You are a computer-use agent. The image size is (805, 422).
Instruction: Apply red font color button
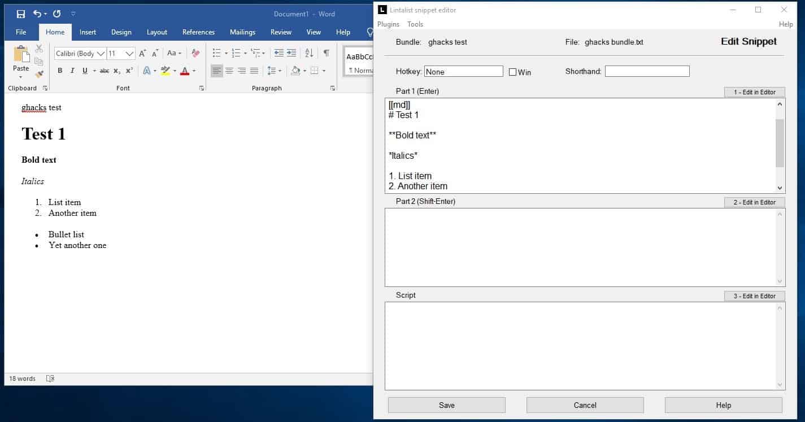point(184,71)
